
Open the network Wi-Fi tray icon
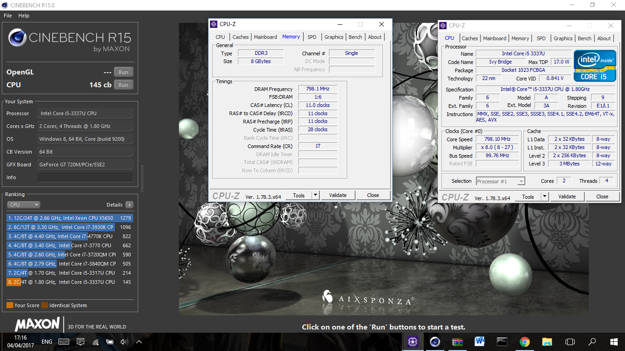[96, 341]
